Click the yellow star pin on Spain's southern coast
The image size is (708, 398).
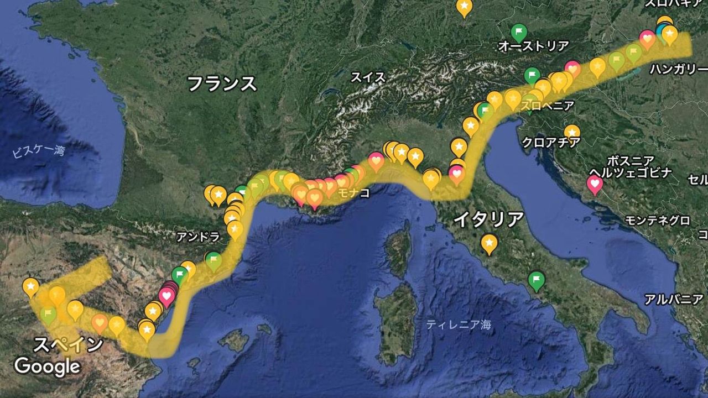click(147, 331)
